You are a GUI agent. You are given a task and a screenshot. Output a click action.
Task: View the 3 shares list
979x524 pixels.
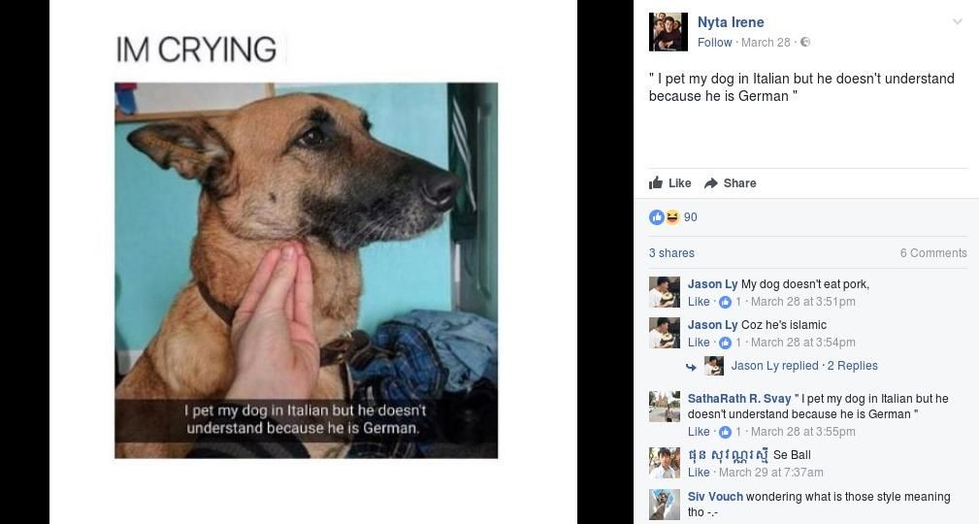click(x=671, y=253)
